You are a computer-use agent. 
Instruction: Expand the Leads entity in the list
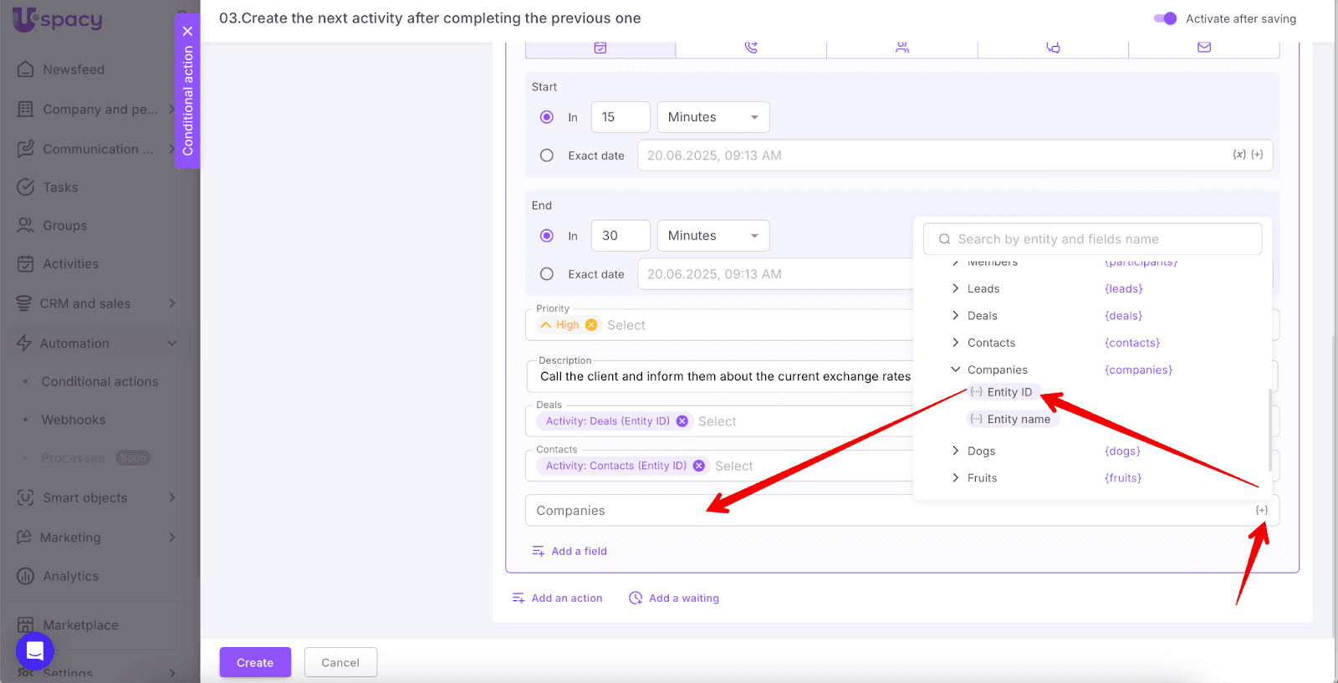(x=955, y=288)
